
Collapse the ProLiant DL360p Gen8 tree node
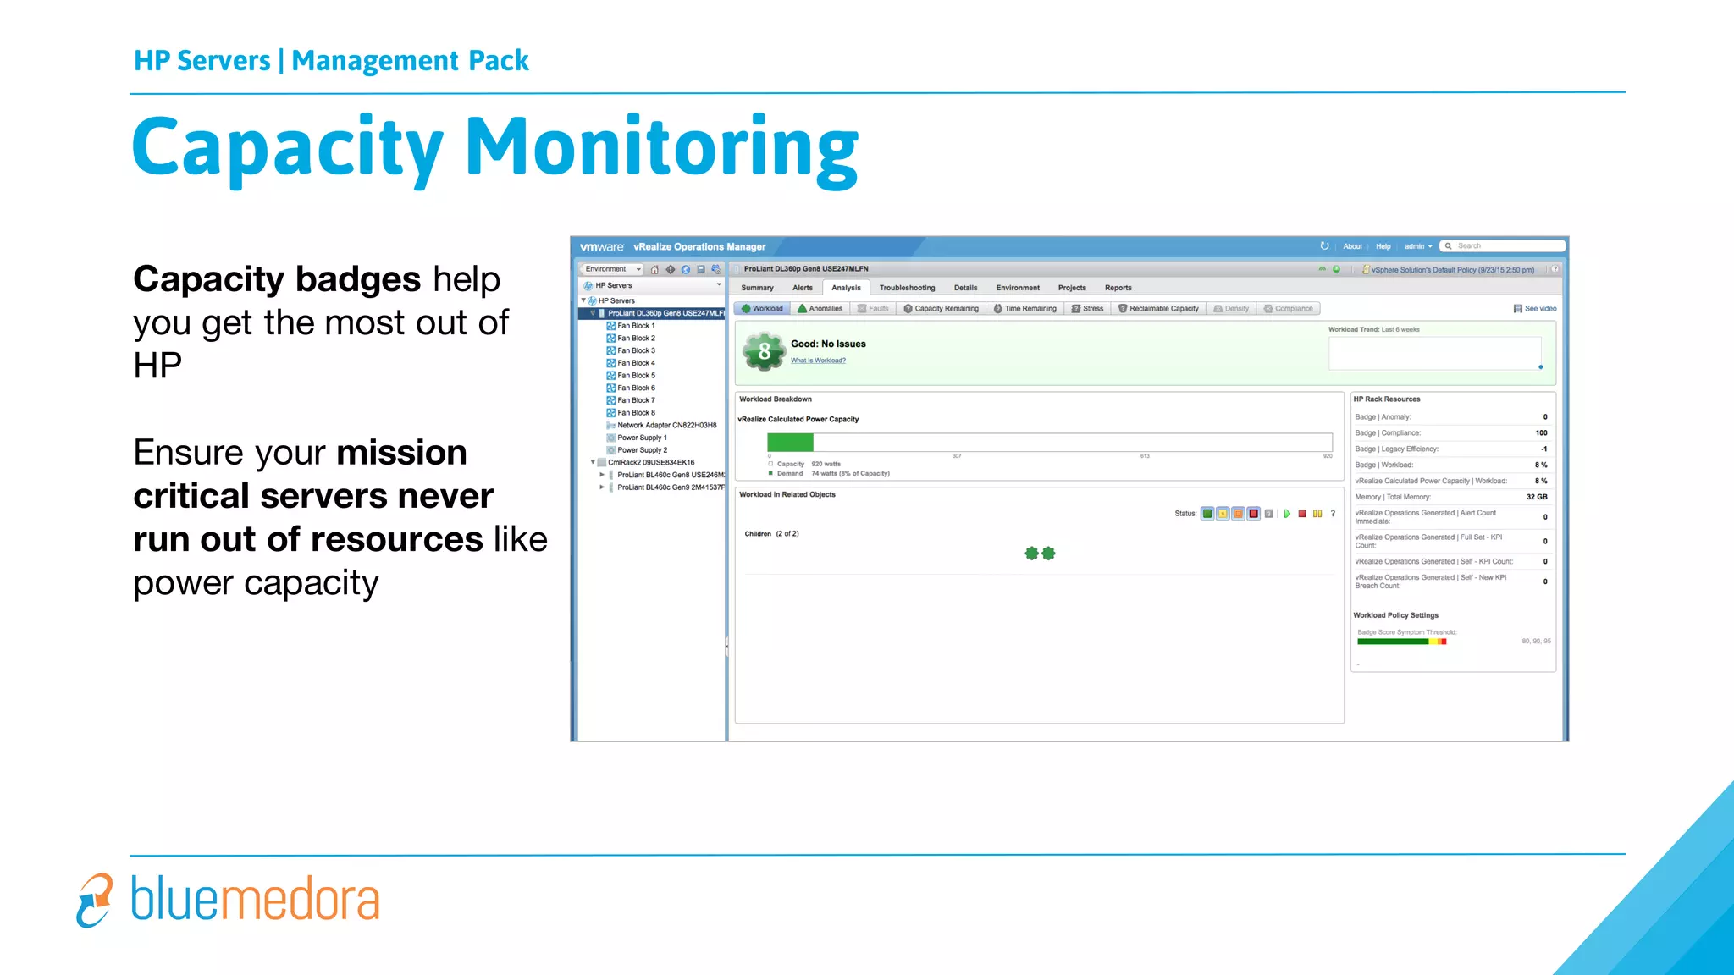[593, 313]
